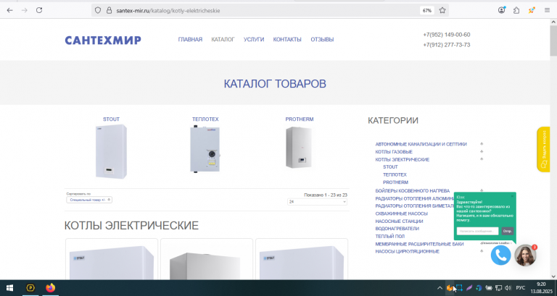Image resolution: width=557 pixels, height=296 pixels.
Task: Open category КОТЛЫ ЭЛЕКТРИЧЕСКИЕ in sidebar
Action: coord(403,159)
